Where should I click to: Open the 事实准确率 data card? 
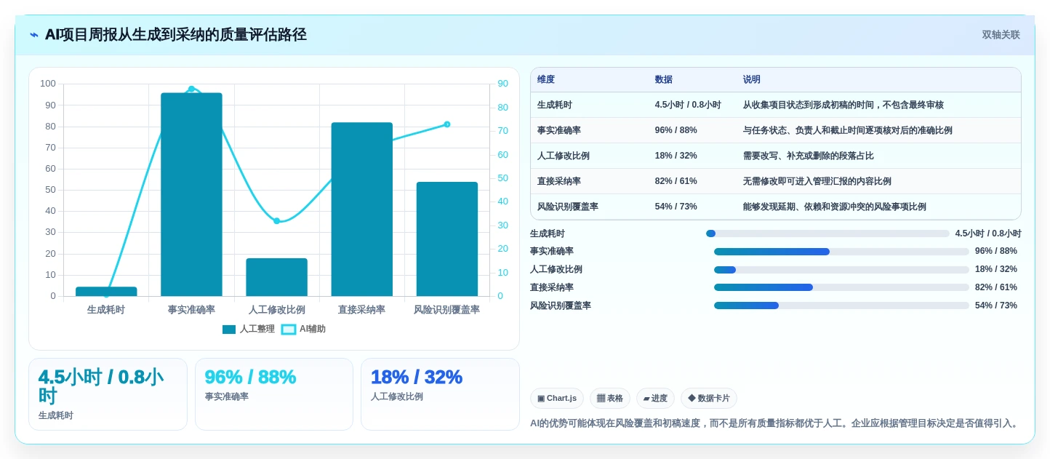274,394
